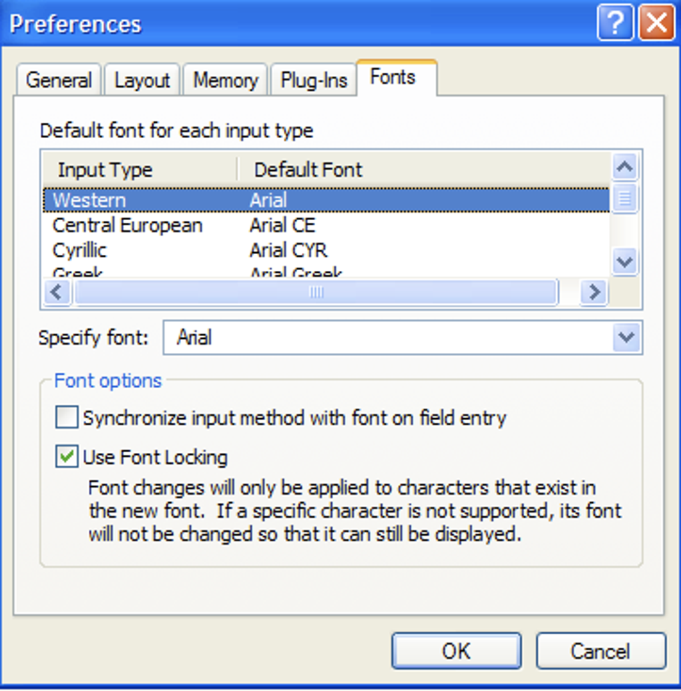The height and width of the screenshot is (691, 681).
Task: Click the vertical scrollbar thumb
Action: click(625, 198)
